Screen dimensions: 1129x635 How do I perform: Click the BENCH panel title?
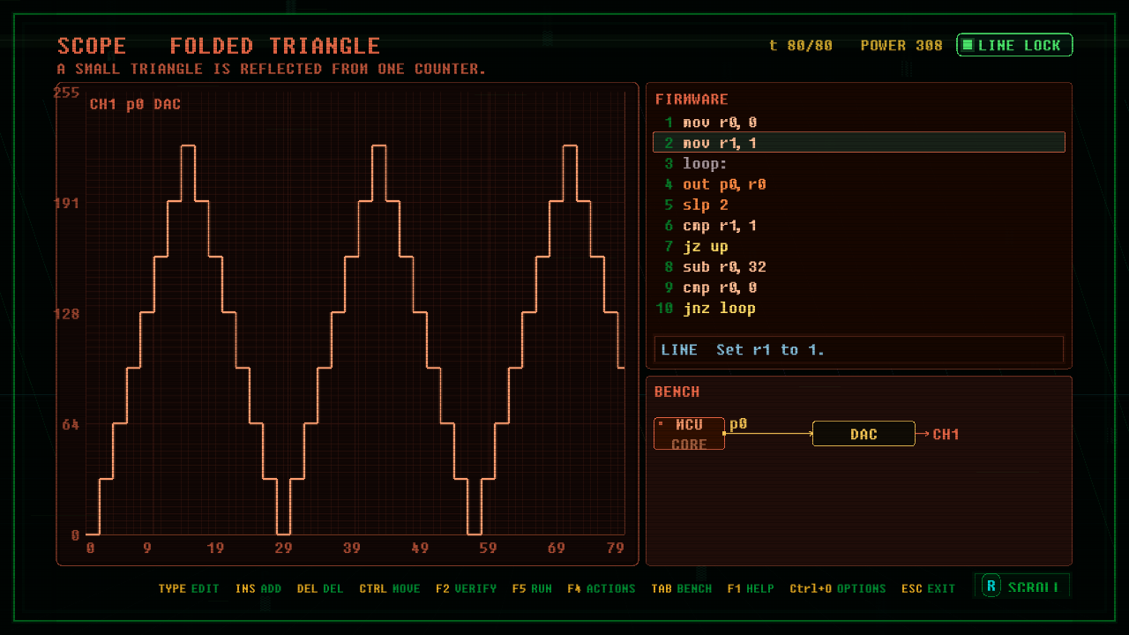tap(677, 392)
